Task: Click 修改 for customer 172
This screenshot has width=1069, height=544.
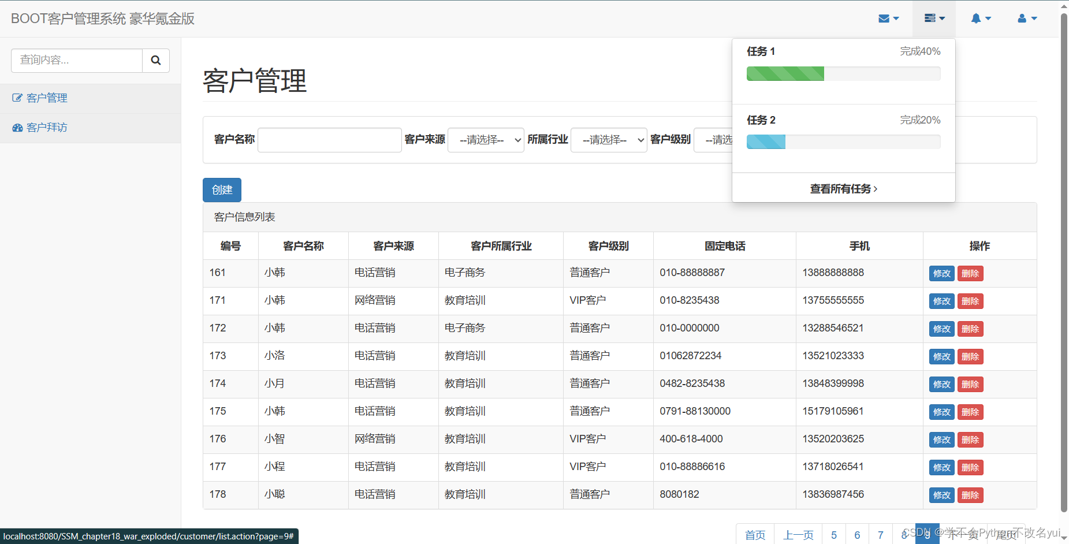Action: (x=941, y=329)
